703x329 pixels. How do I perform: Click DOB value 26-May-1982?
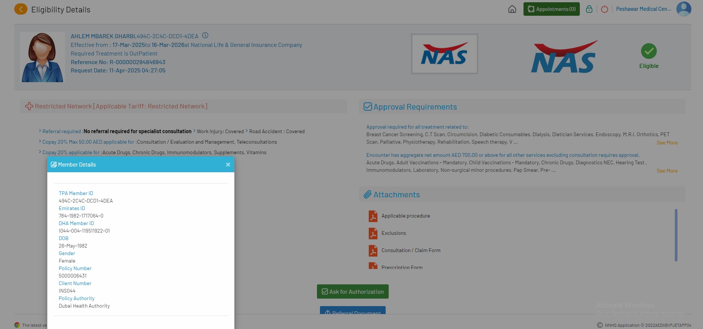click(x=73, y=246)
